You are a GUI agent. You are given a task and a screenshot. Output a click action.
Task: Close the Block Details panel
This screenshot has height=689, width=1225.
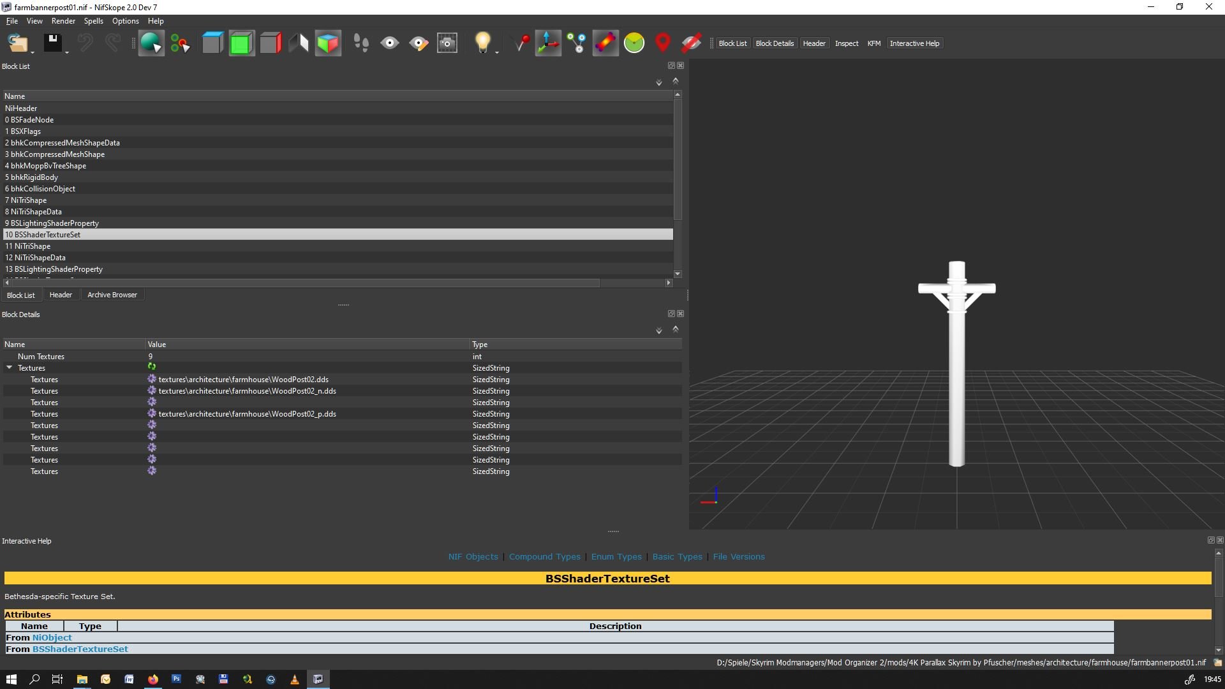(680, 314)
